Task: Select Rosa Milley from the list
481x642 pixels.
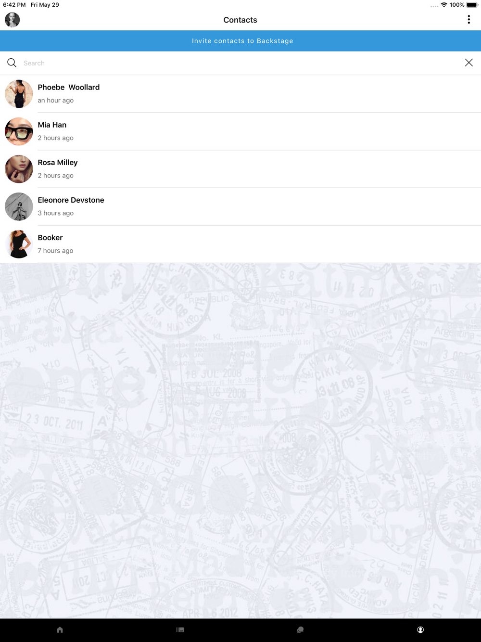Action: pyautogui.click(x=240, y=169)
